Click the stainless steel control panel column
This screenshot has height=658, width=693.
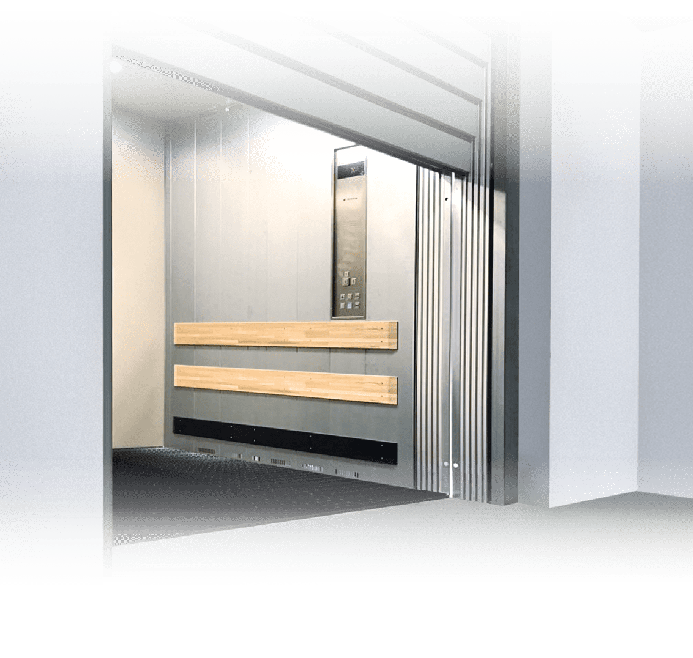(351, 245)
